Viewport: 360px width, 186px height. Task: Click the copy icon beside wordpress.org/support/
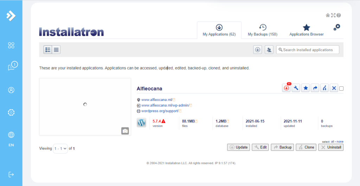click(180, 111)
